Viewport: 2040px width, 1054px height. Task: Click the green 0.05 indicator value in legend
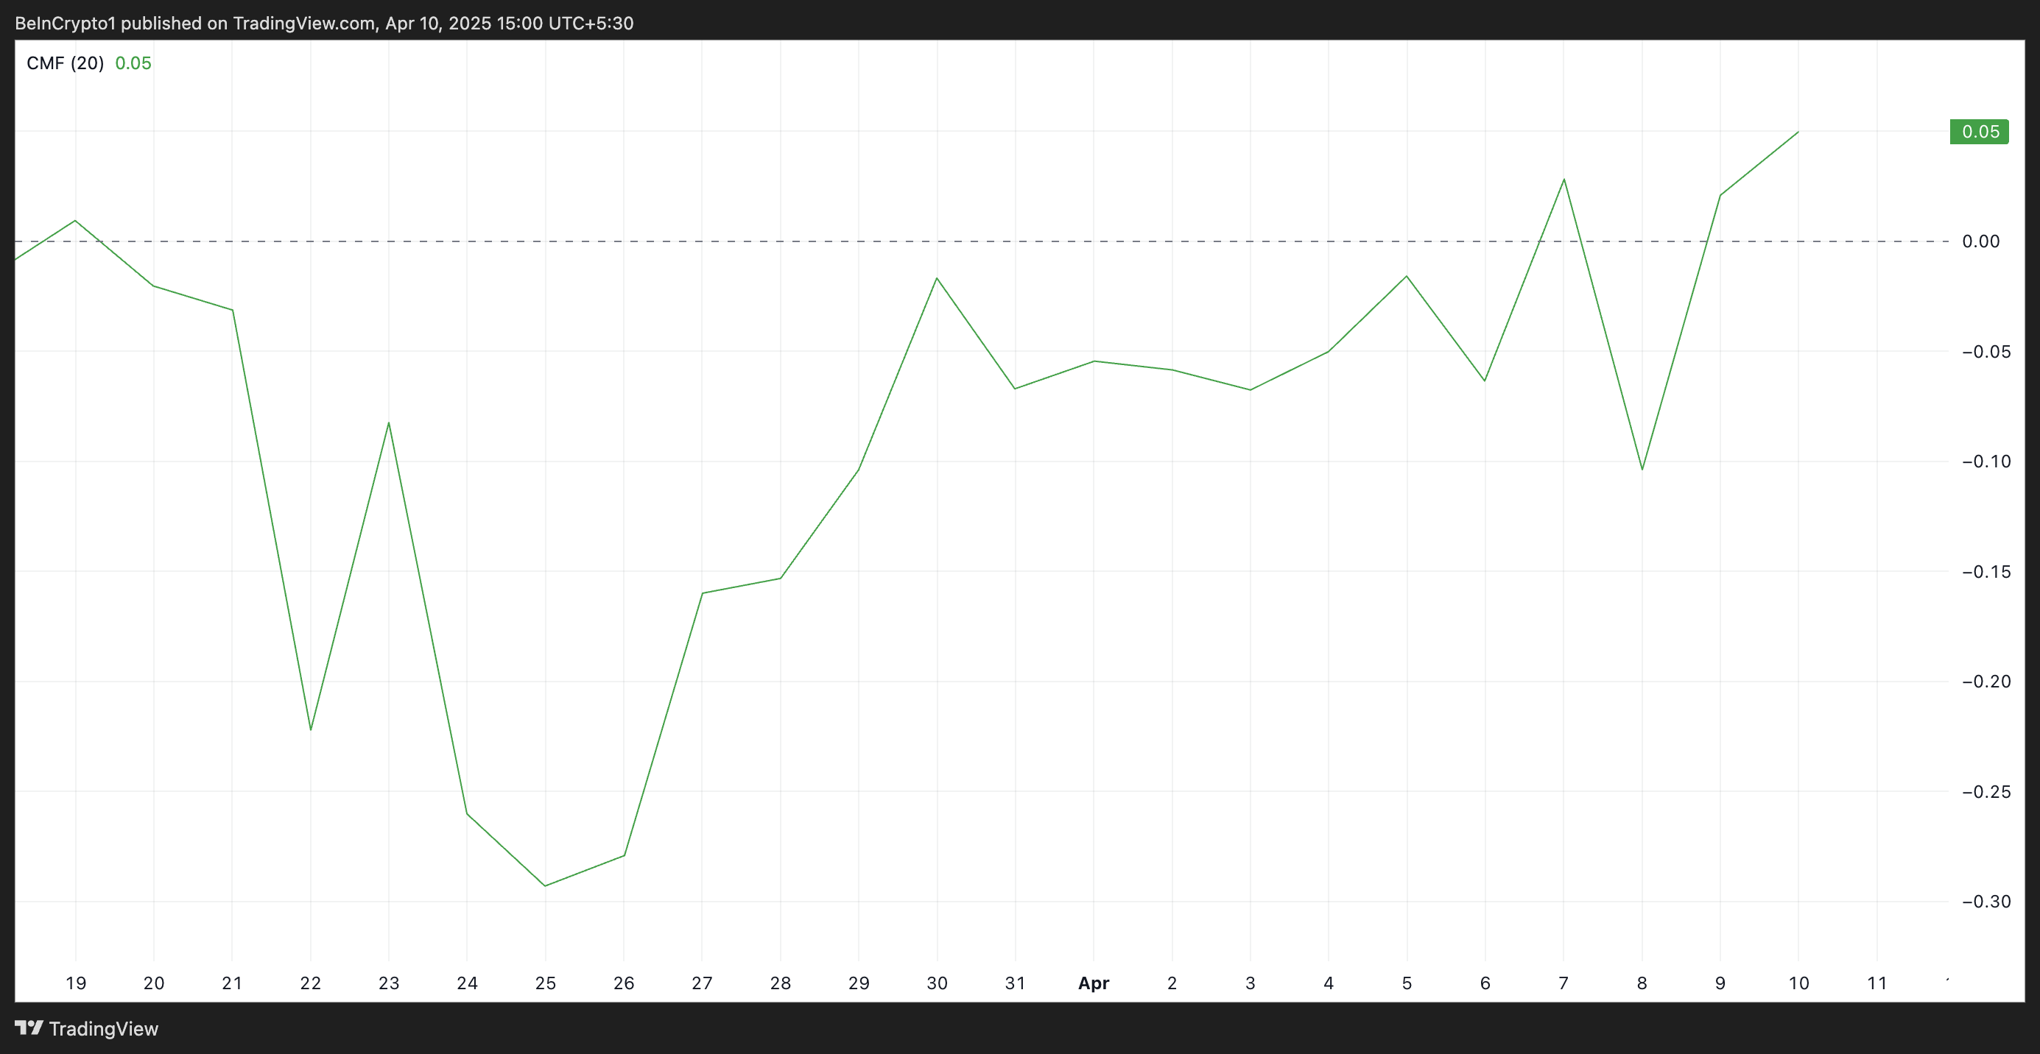pos(133,63)
